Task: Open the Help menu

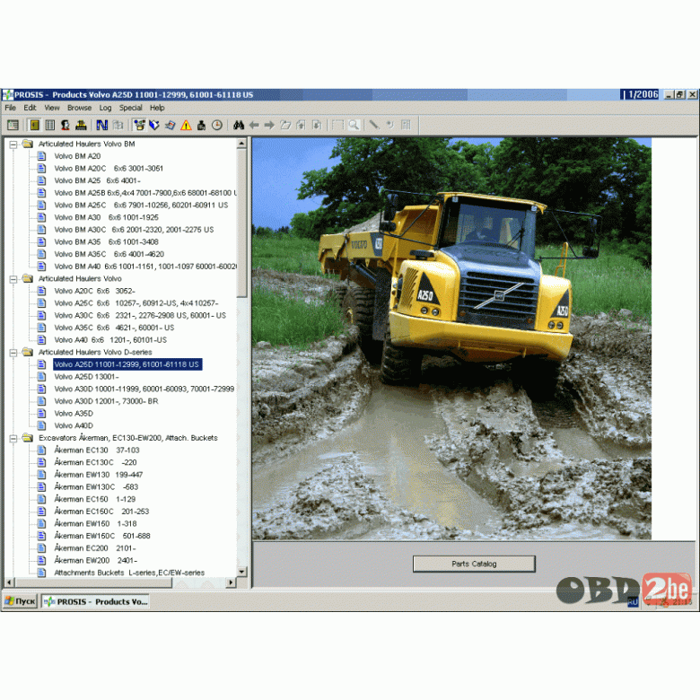Action: [157, 108]
